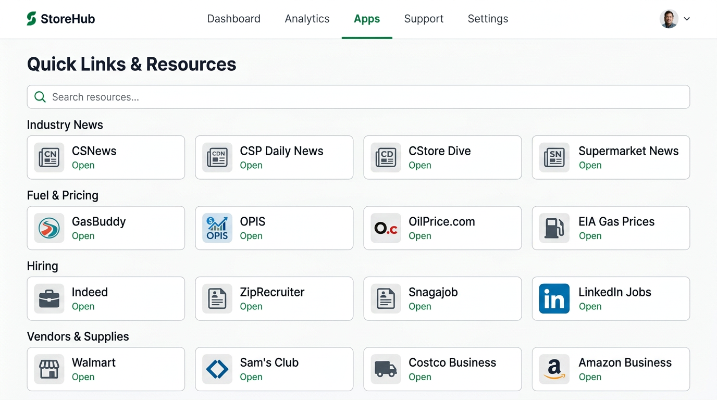This screenshot has height=400, width=717.
Task: Click the Quick Links & Resources title
Action: click(x=132, y=64)
